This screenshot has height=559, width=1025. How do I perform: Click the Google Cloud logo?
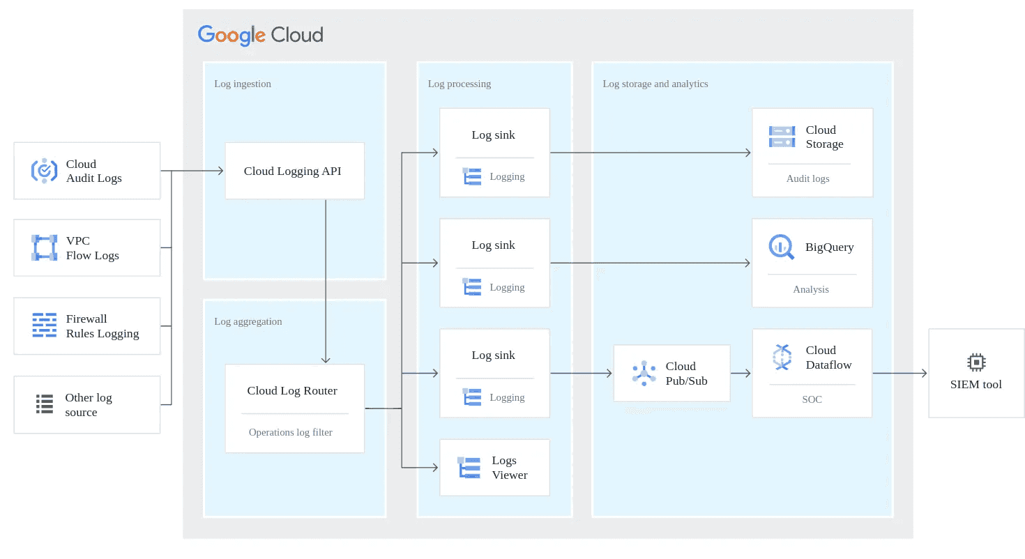(260, 35)
